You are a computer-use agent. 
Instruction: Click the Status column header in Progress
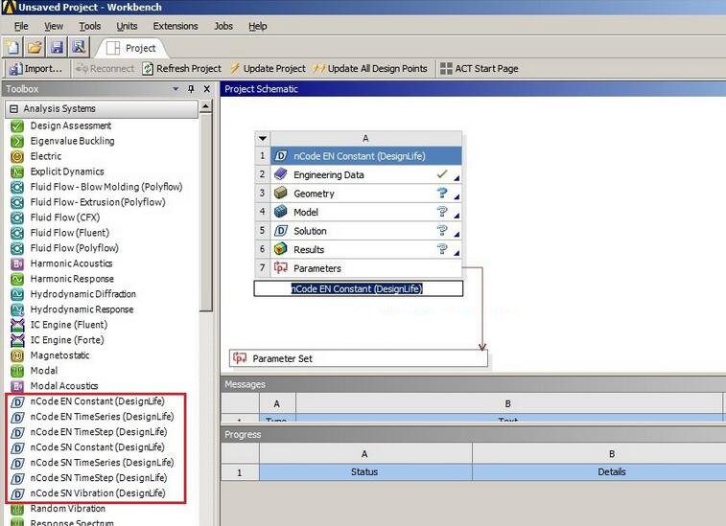pyautogui.click(x=365, y=472)
